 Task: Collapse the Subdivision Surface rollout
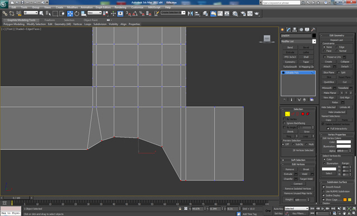tap(336, 182)
